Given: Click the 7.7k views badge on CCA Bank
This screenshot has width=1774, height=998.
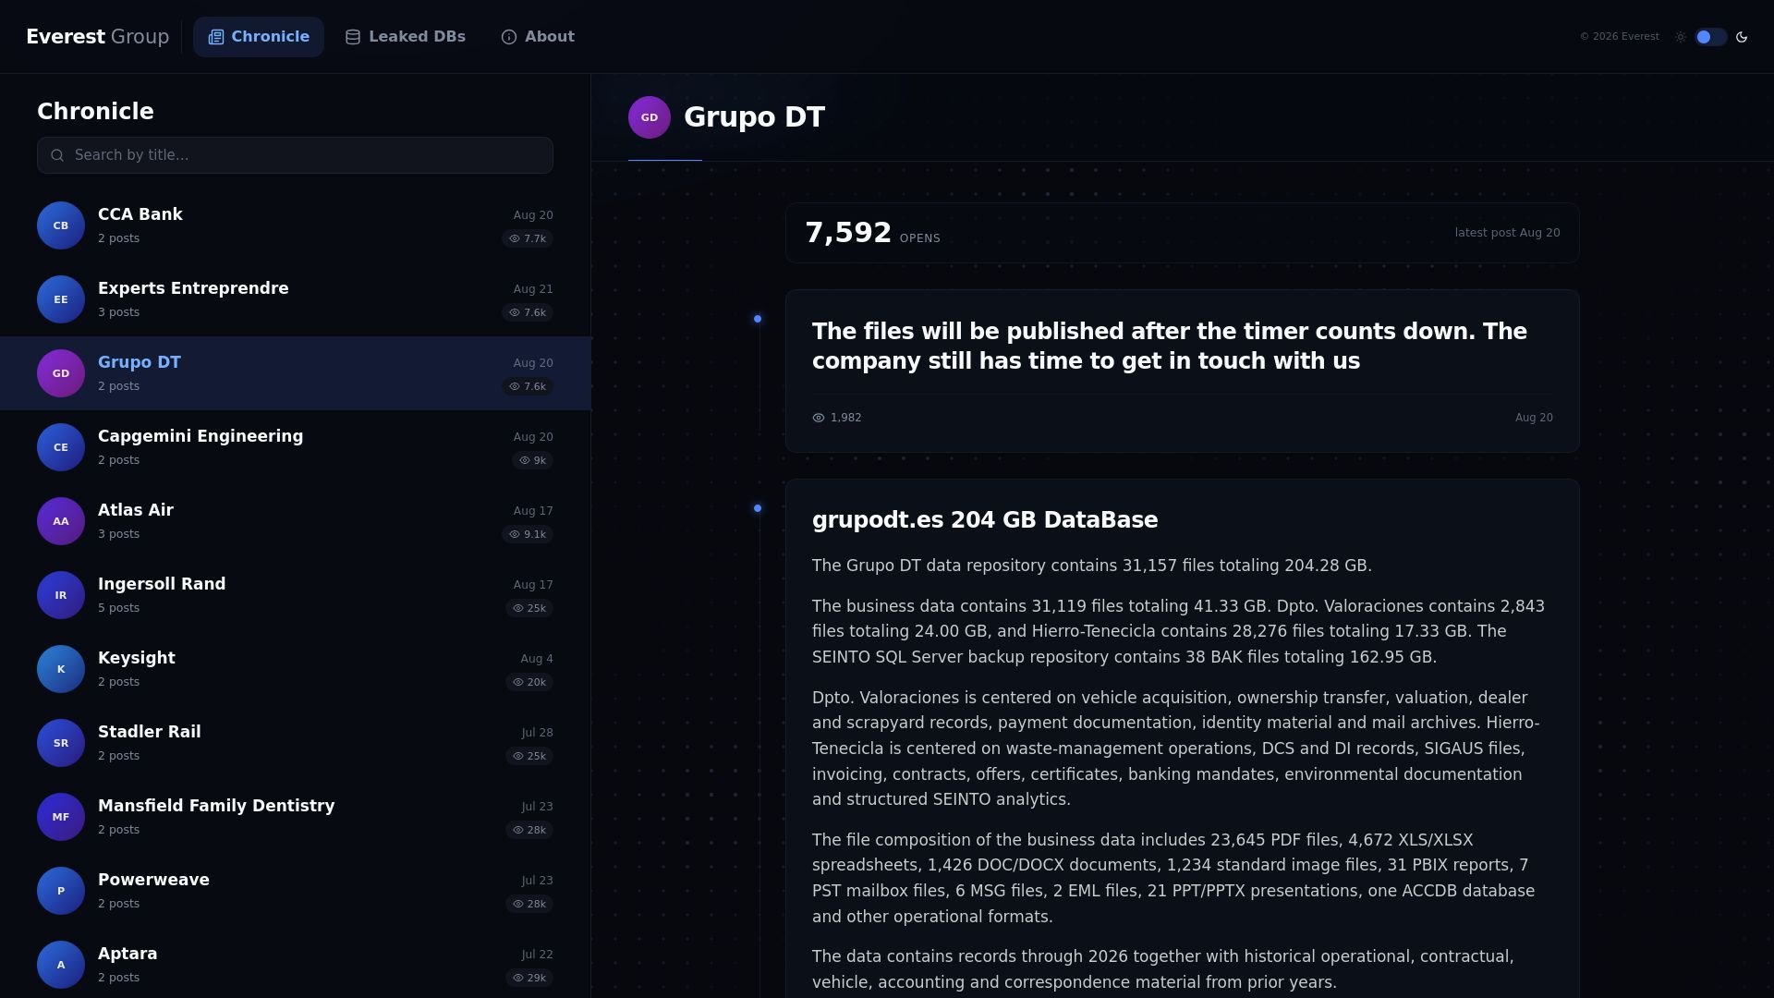Looking at the screenshot, I should click(x=528, y=238).
